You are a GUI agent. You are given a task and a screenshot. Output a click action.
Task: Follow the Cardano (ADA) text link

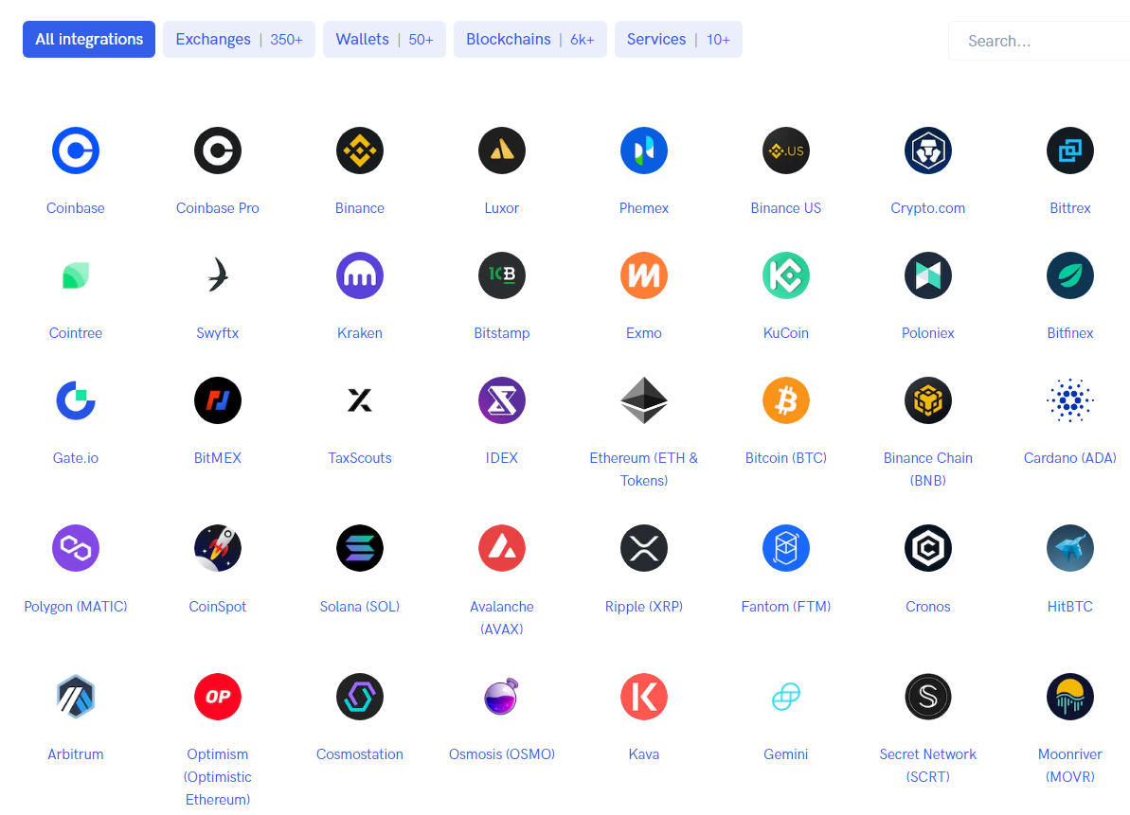[1069, 458]
